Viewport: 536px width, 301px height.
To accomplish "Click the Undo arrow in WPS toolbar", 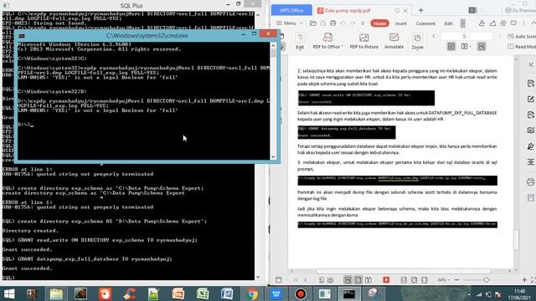I will click(x=343, y=23).
